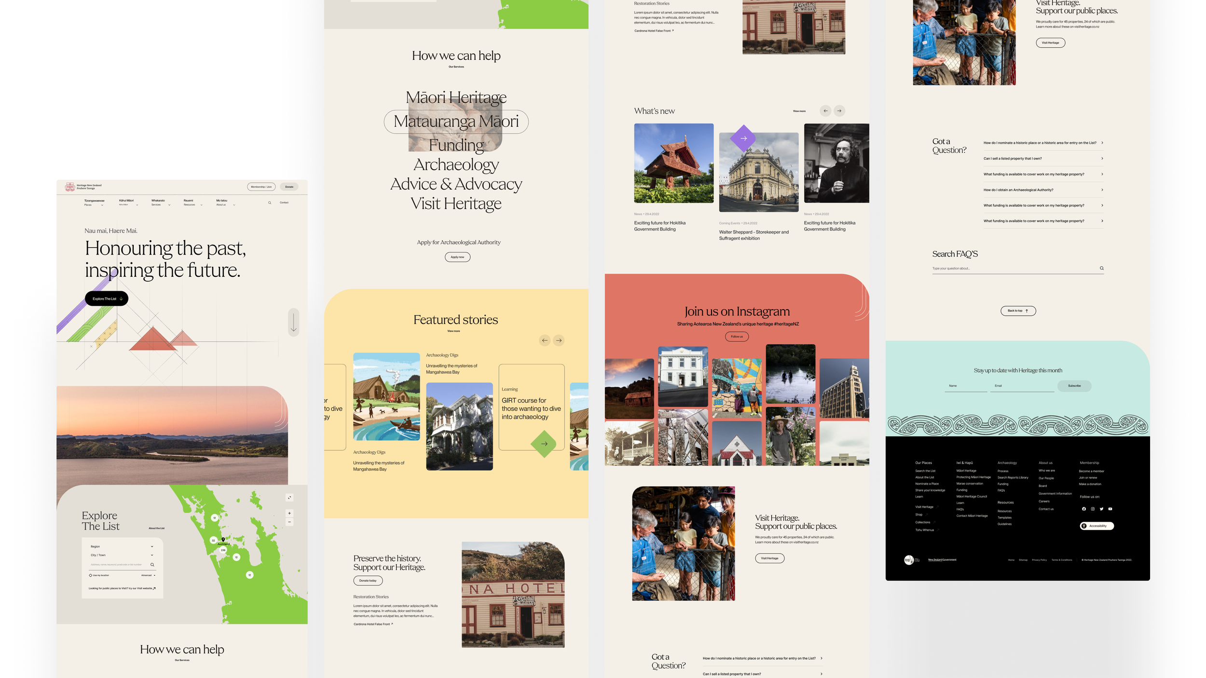Show previous What's new items
Viewport: 1206px width, 678px height.
825,111
